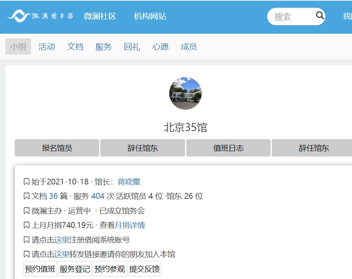View the 成员 tab
The image size is (352, 279).
(x=189, y=47)
